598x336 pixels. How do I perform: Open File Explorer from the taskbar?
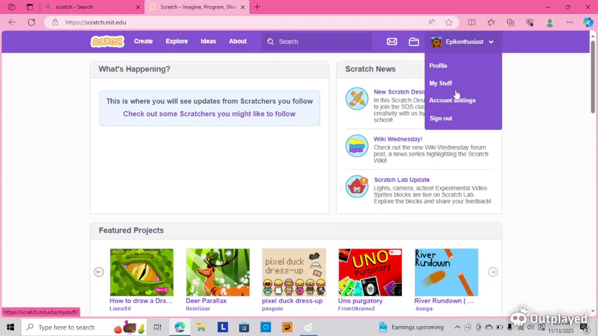click(x=201, y=327)
